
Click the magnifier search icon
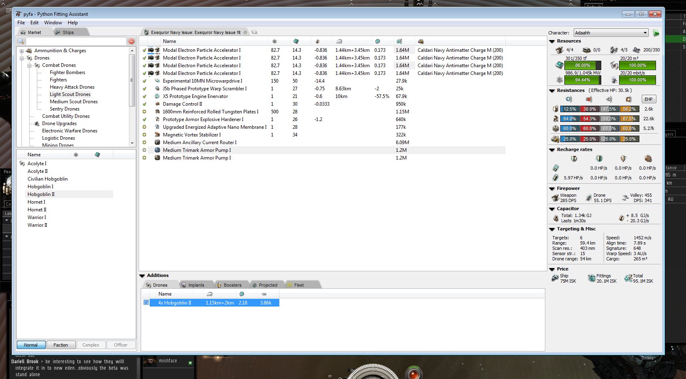(x=21, y=41)
